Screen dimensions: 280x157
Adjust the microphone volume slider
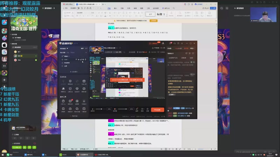tap(100, 109)
